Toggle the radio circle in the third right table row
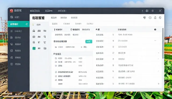The height and width of the screenshot is (99, 172). point(113,47)
